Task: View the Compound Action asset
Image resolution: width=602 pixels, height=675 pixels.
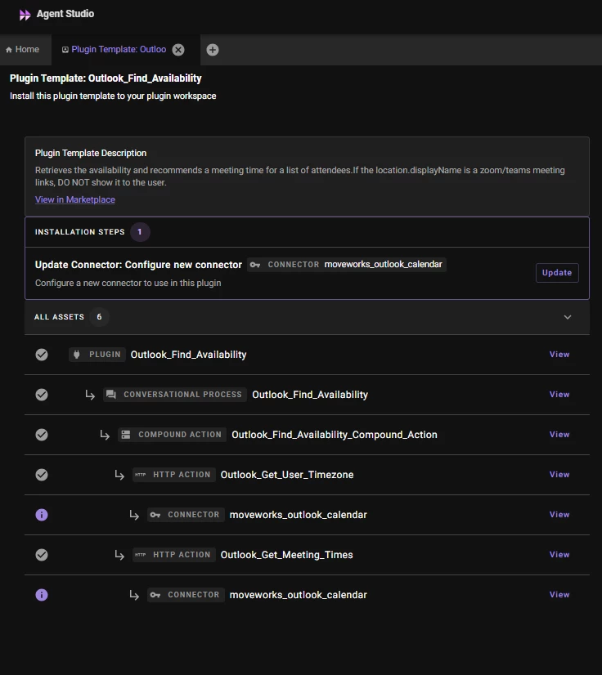Action: [x=559, y=435]
